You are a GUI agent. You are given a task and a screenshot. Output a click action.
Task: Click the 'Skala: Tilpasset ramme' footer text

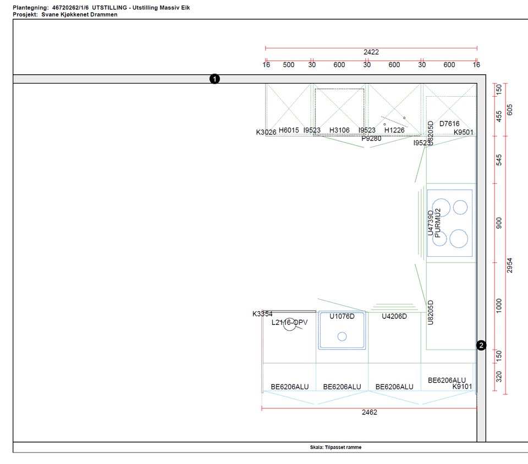pyautogui.click(x=335, y=447)
